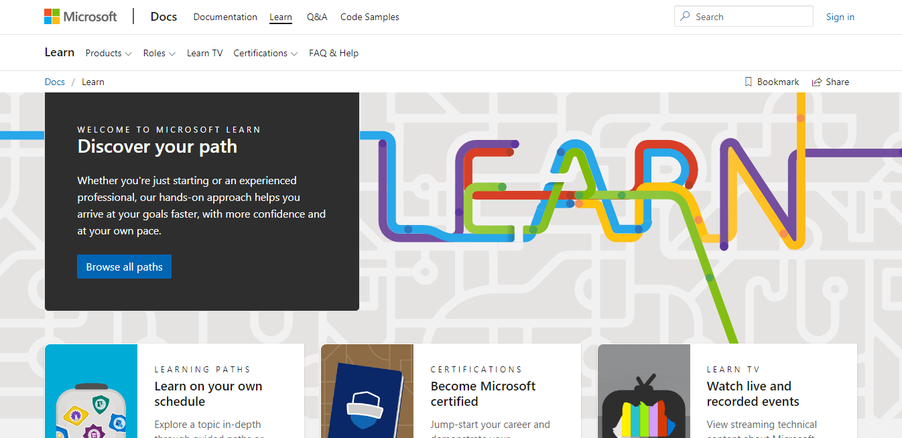Click the Sign in link
The height and width of the screenshot is (438, 902).
tap(840, 16)
